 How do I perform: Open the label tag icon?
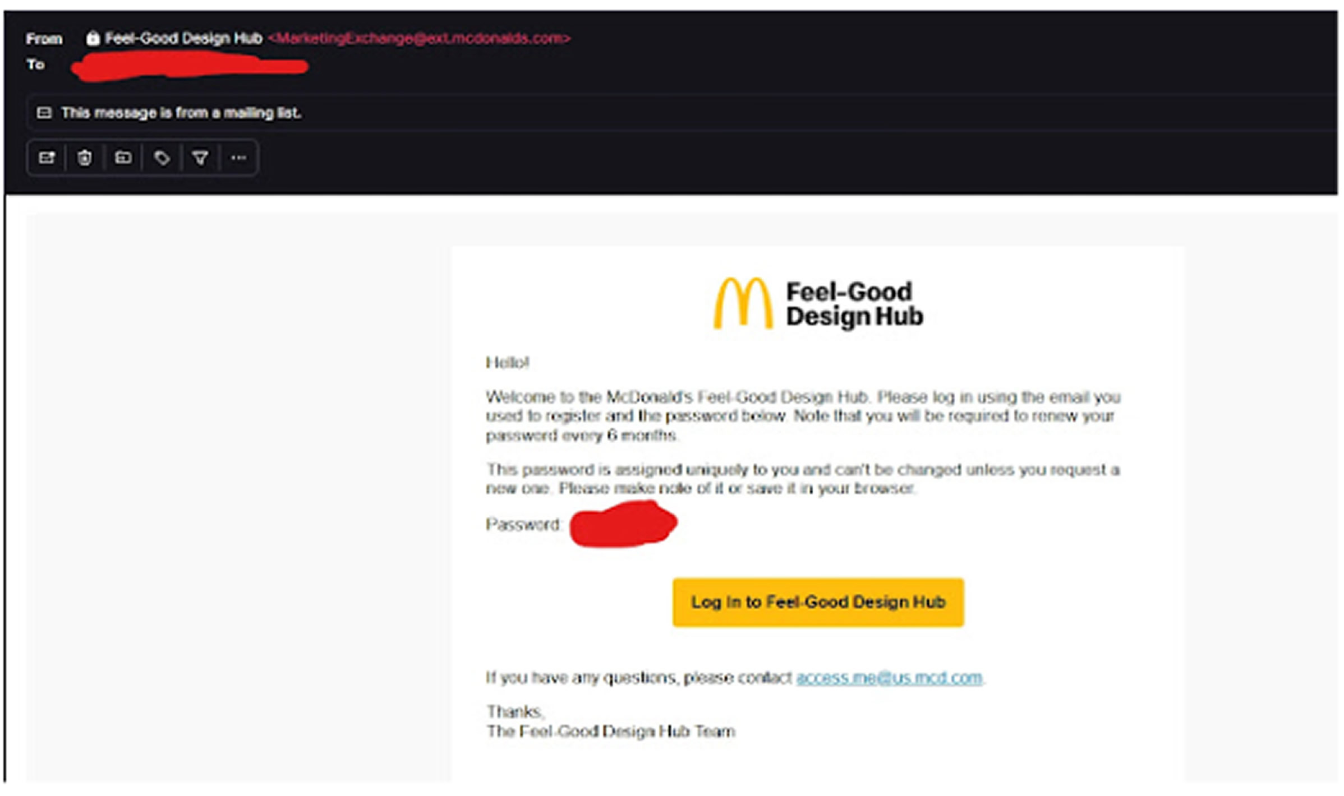[162, 158]
